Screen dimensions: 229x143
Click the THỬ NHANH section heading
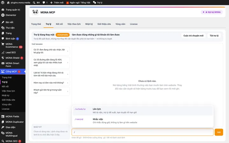click(37, 44)
